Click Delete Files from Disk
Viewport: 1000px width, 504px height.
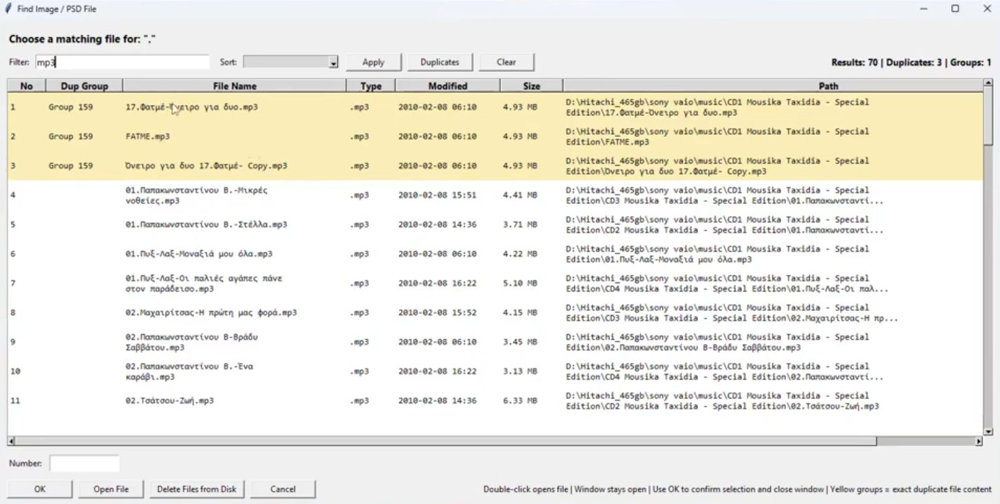196,489
